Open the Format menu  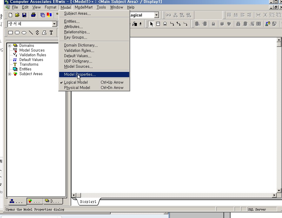50,7
